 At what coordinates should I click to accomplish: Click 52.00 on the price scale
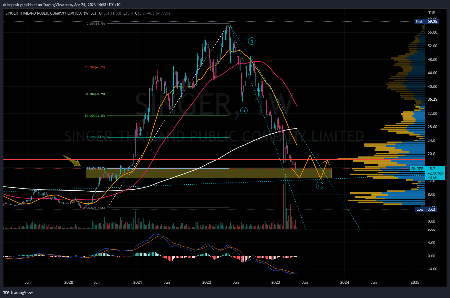432,46
